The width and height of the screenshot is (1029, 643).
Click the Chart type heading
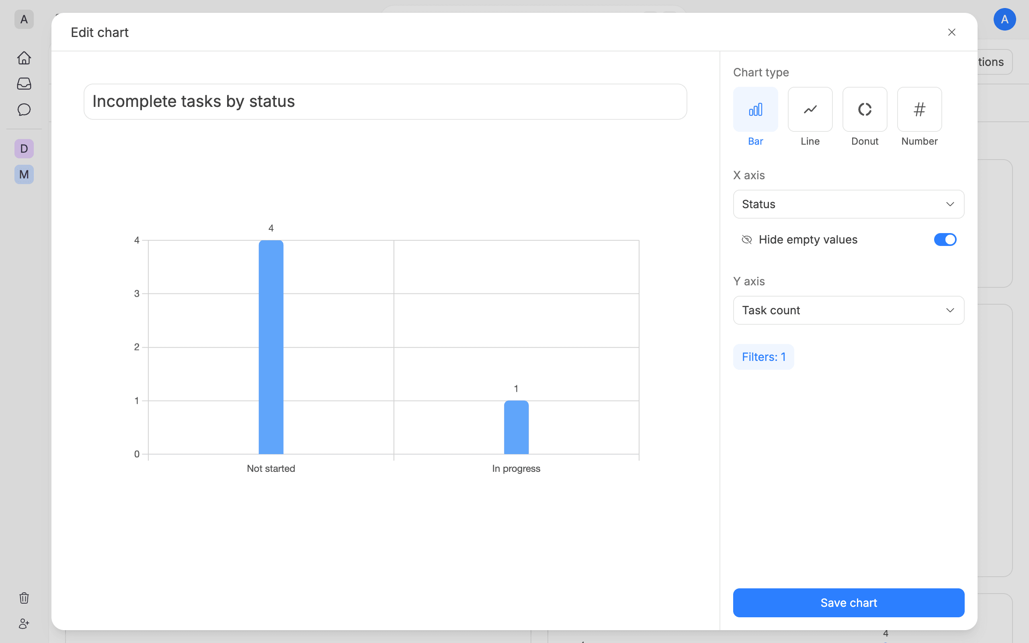click(x=760, y=72)
